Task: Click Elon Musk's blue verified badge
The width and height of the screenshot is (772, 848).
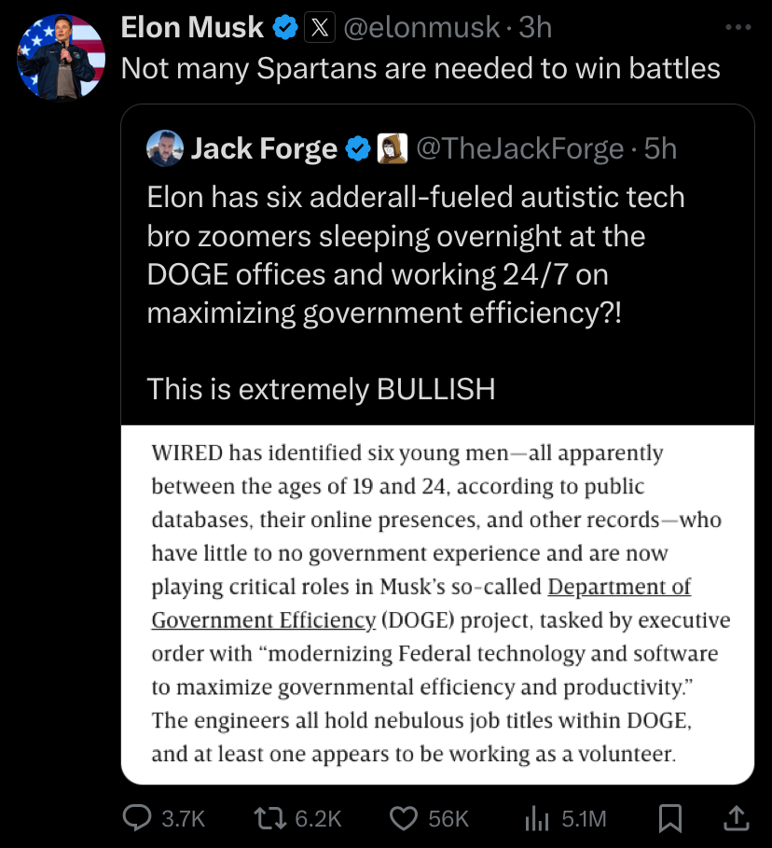Action: point(285,27)
